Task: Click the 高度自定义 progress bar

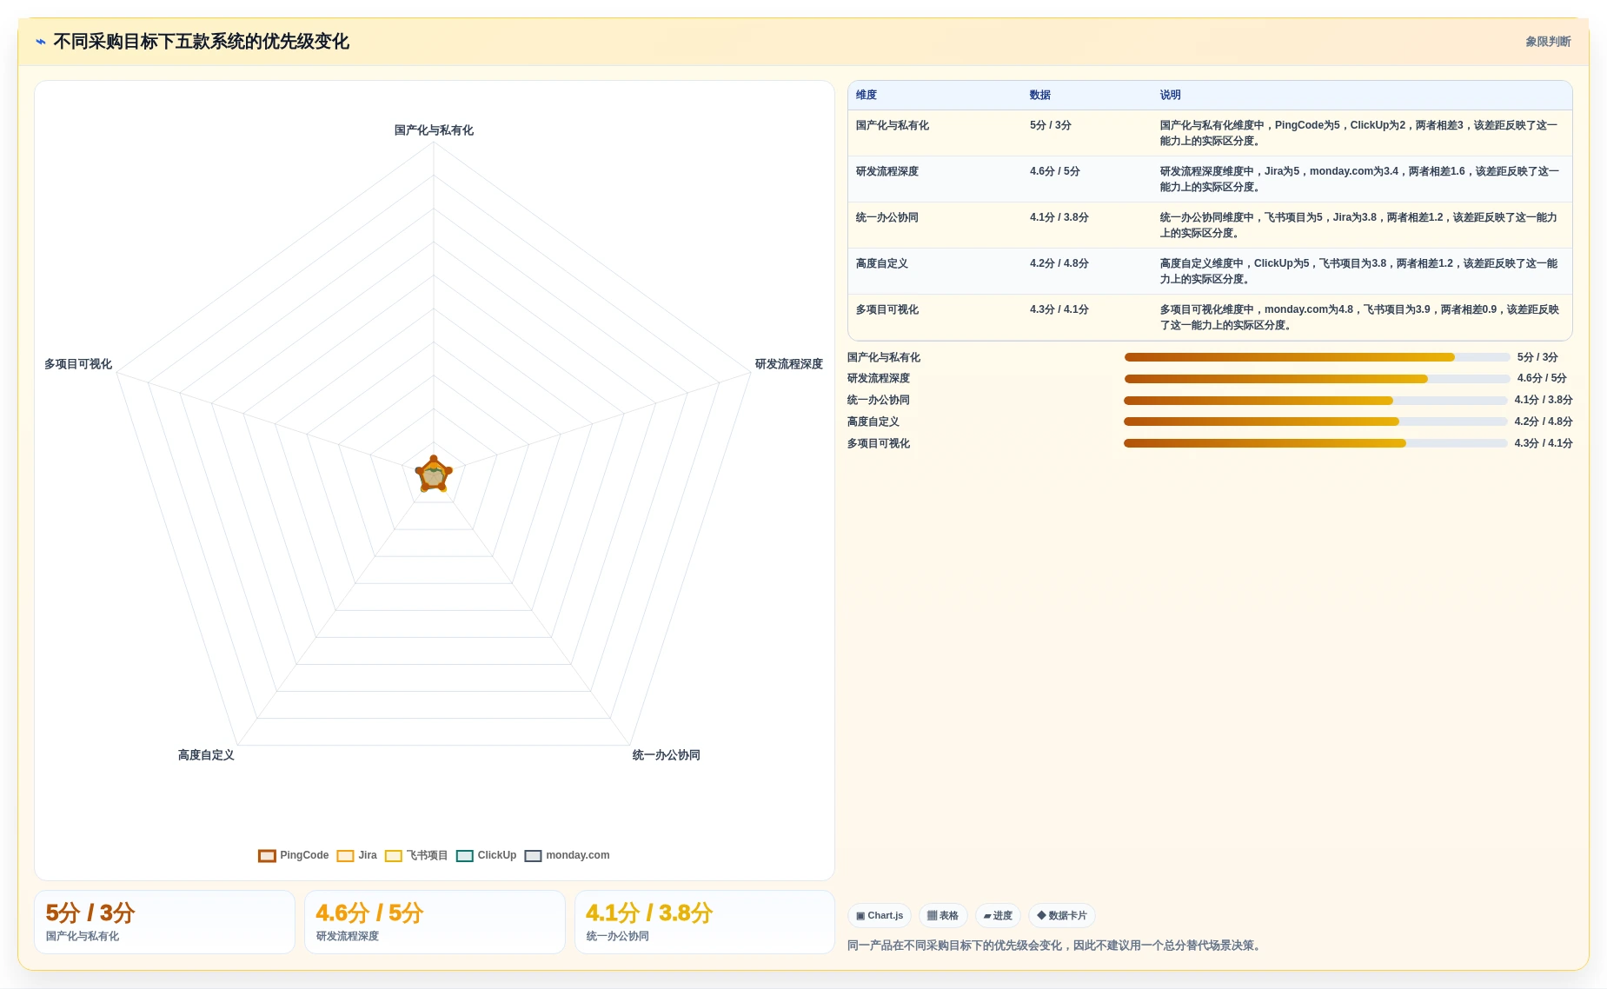Action: (1315, 421)
